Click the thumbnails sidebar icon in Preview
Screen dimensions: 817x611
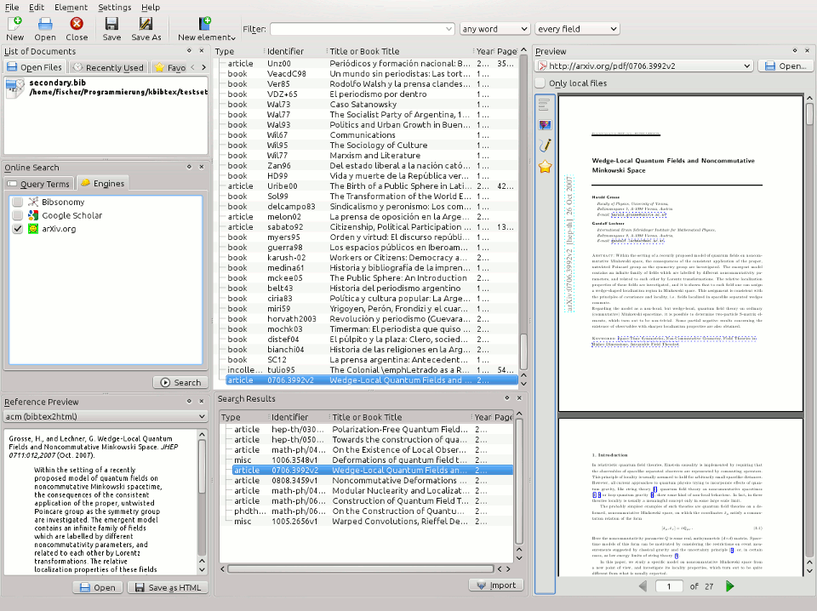coord(545,125)
